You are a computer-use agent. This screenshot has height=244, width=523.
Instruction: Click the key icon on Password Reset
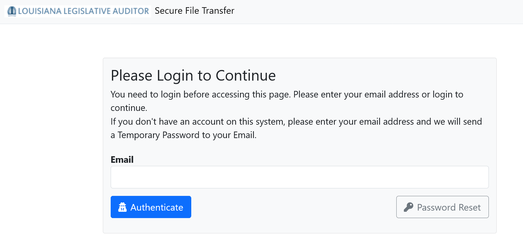click(408, 207)
